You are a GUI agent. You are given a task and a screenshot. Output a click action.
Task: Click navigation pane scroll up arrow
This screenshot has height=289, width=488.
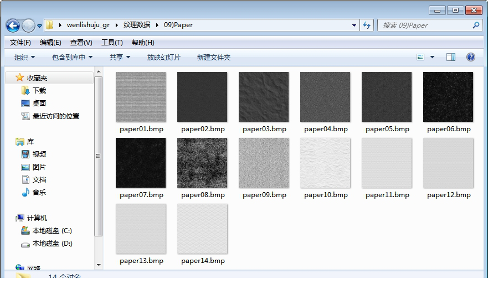tap(99, 71)
